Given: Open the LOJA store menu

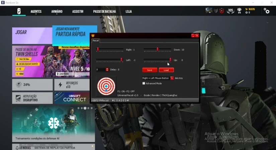Looking at the screenshot, I should pyautogui.click(x=129, y=11).
